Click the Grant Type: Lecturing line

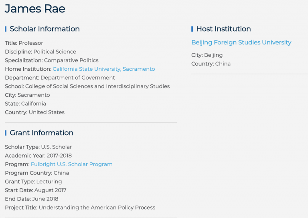(x=33, y=182)
